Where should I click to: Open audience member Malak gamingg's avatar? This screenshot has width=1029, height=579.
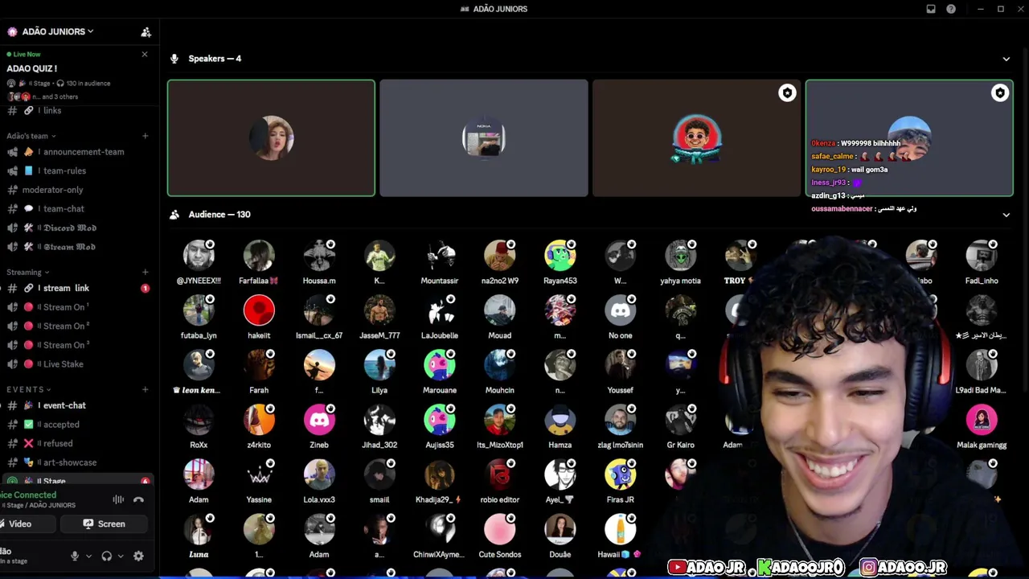point(982,420)
